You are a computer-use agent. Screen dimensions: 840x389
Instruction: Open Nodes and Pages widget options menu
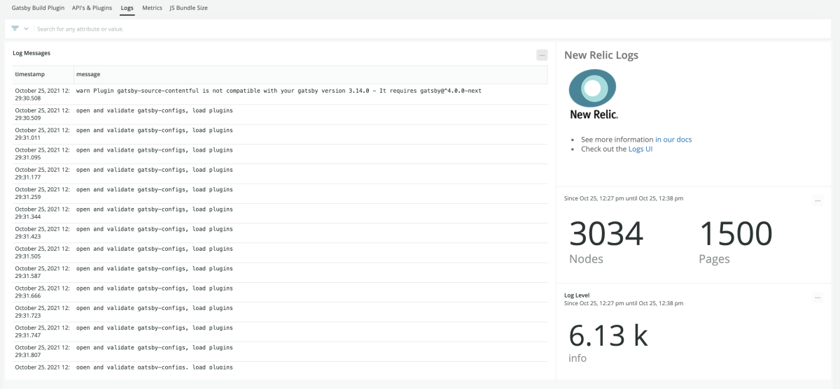pyautogui.click(x=817, y=200)
